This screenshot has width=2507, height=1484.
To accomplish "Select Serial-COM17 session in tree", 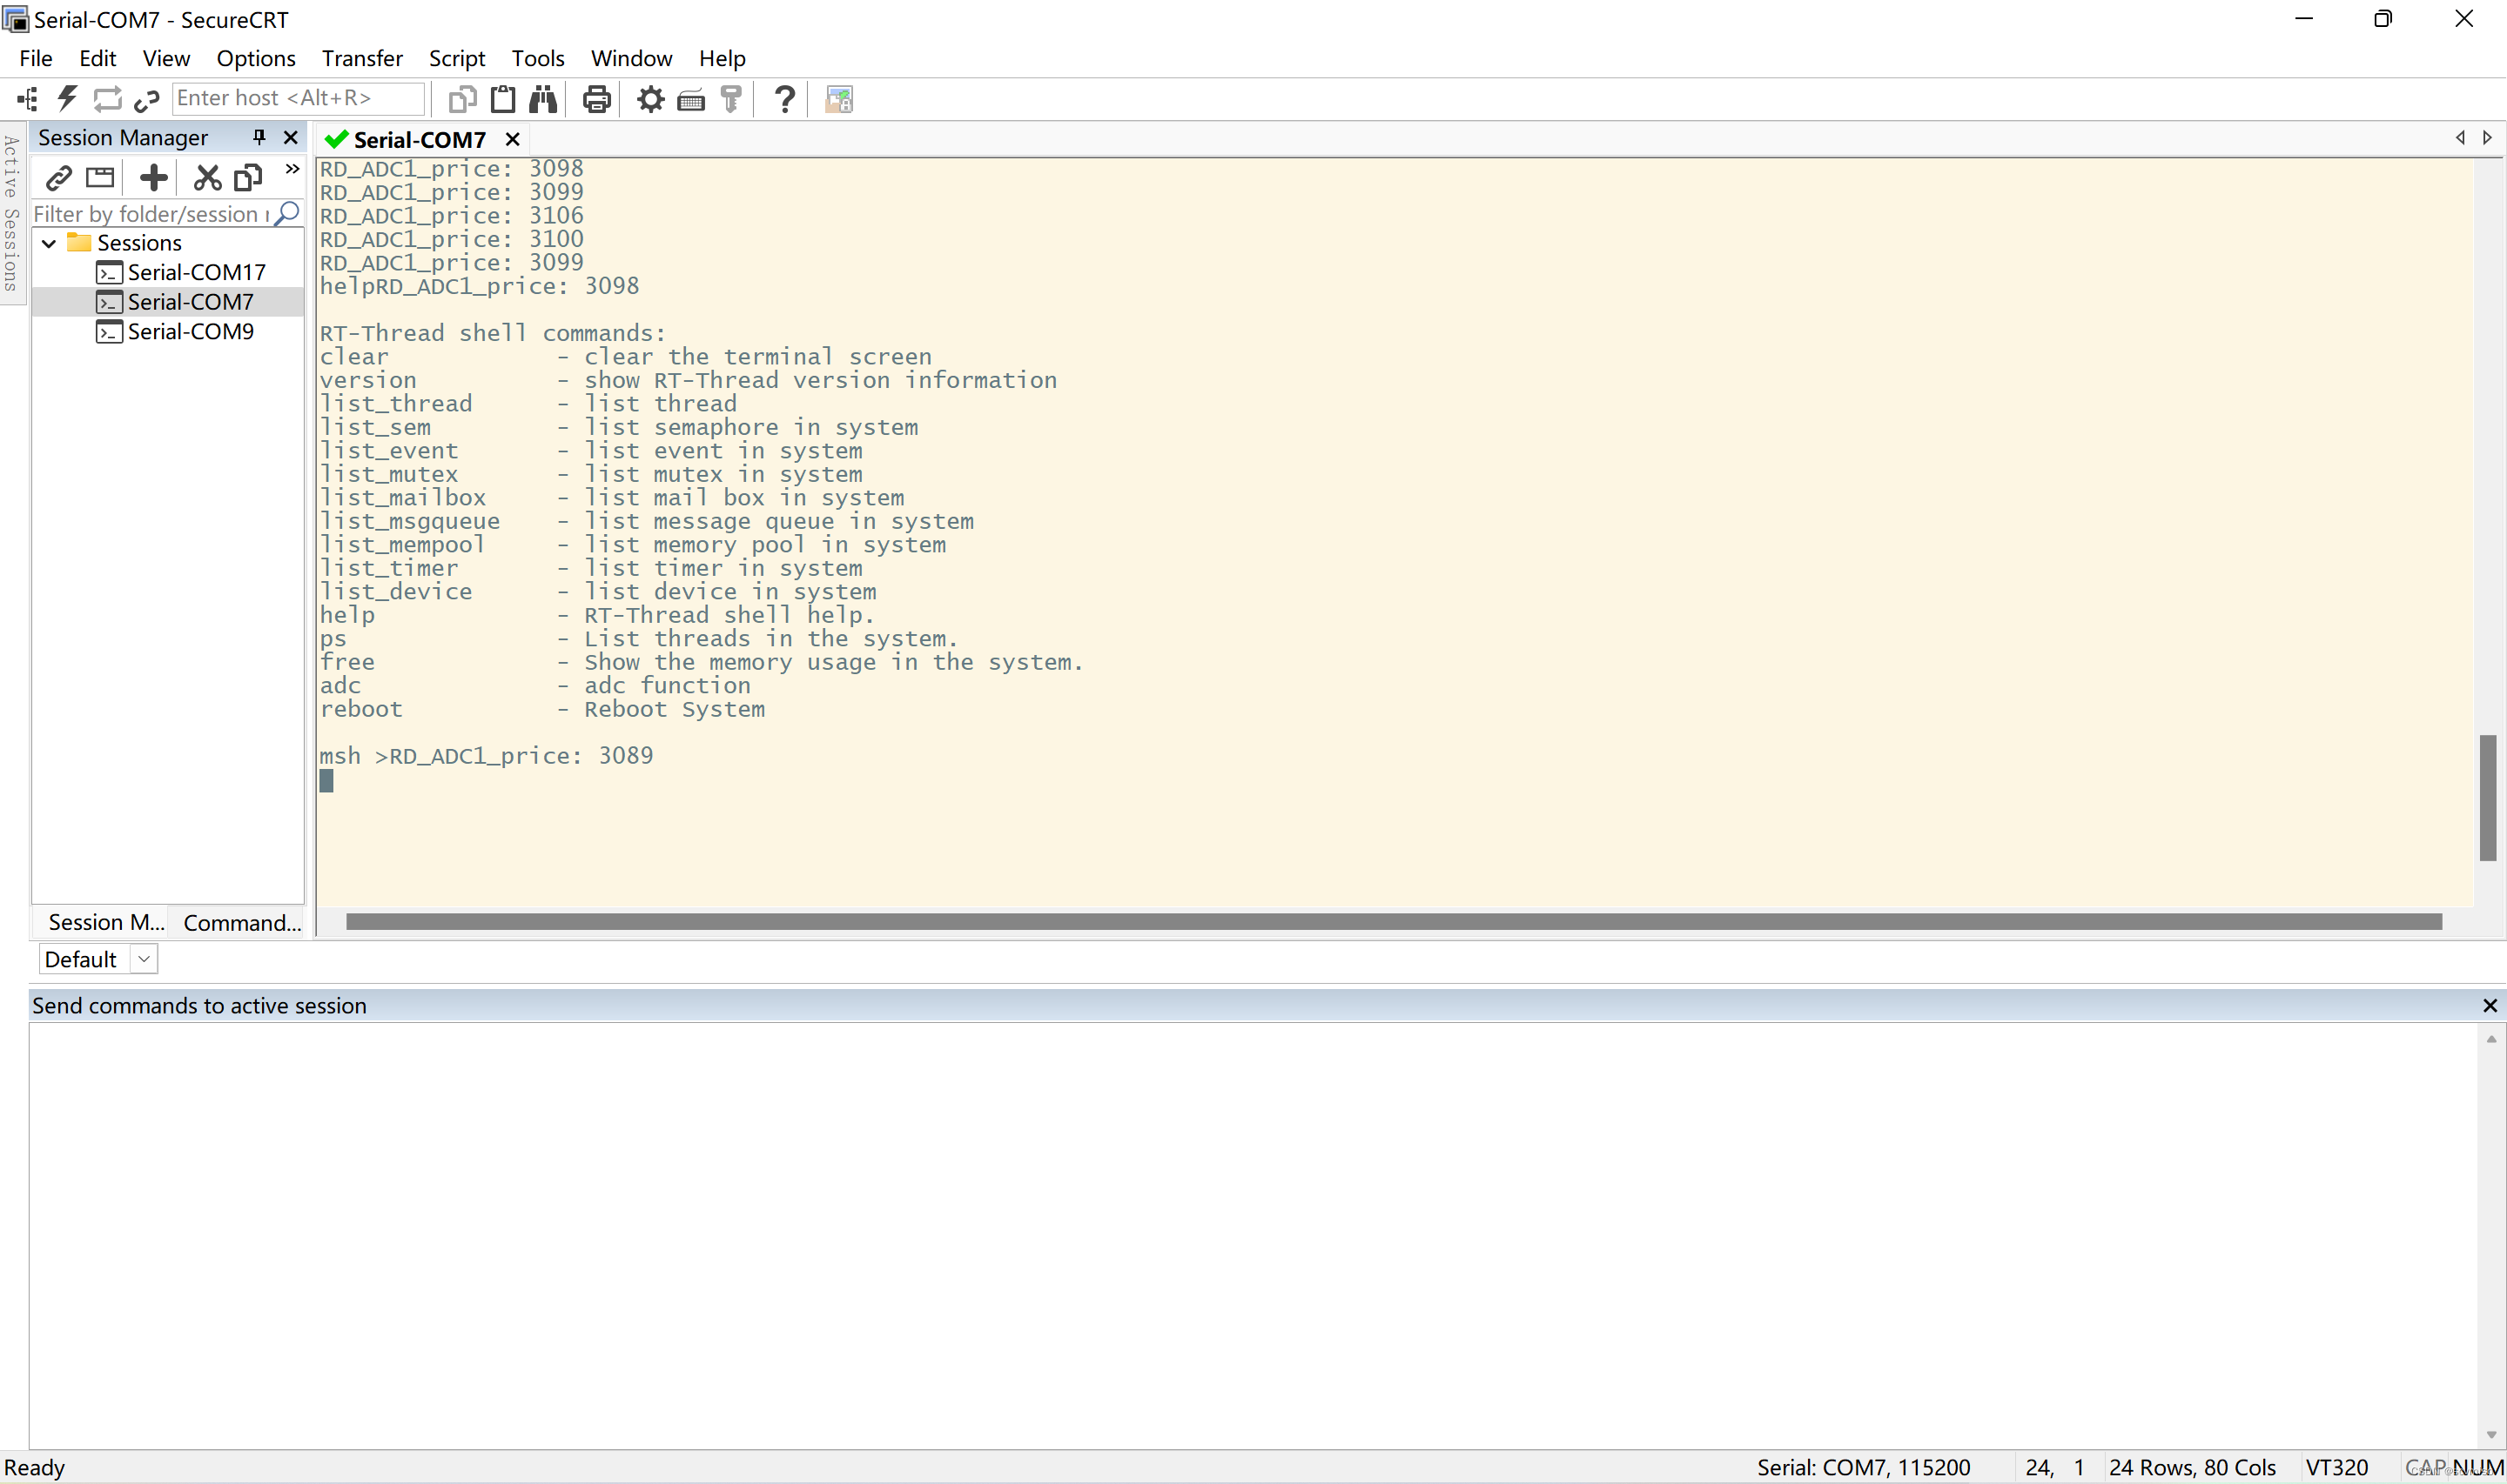I will (x=195, y=272).
